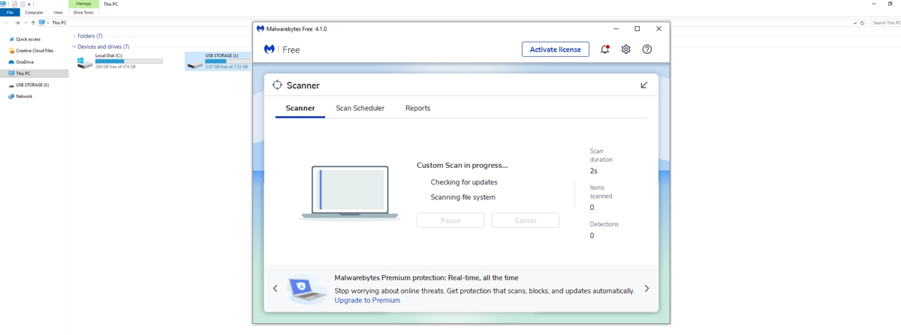Collapse the Scanner panel with the diagonal arrow
The image size is (901, 335).
[643, 85]
